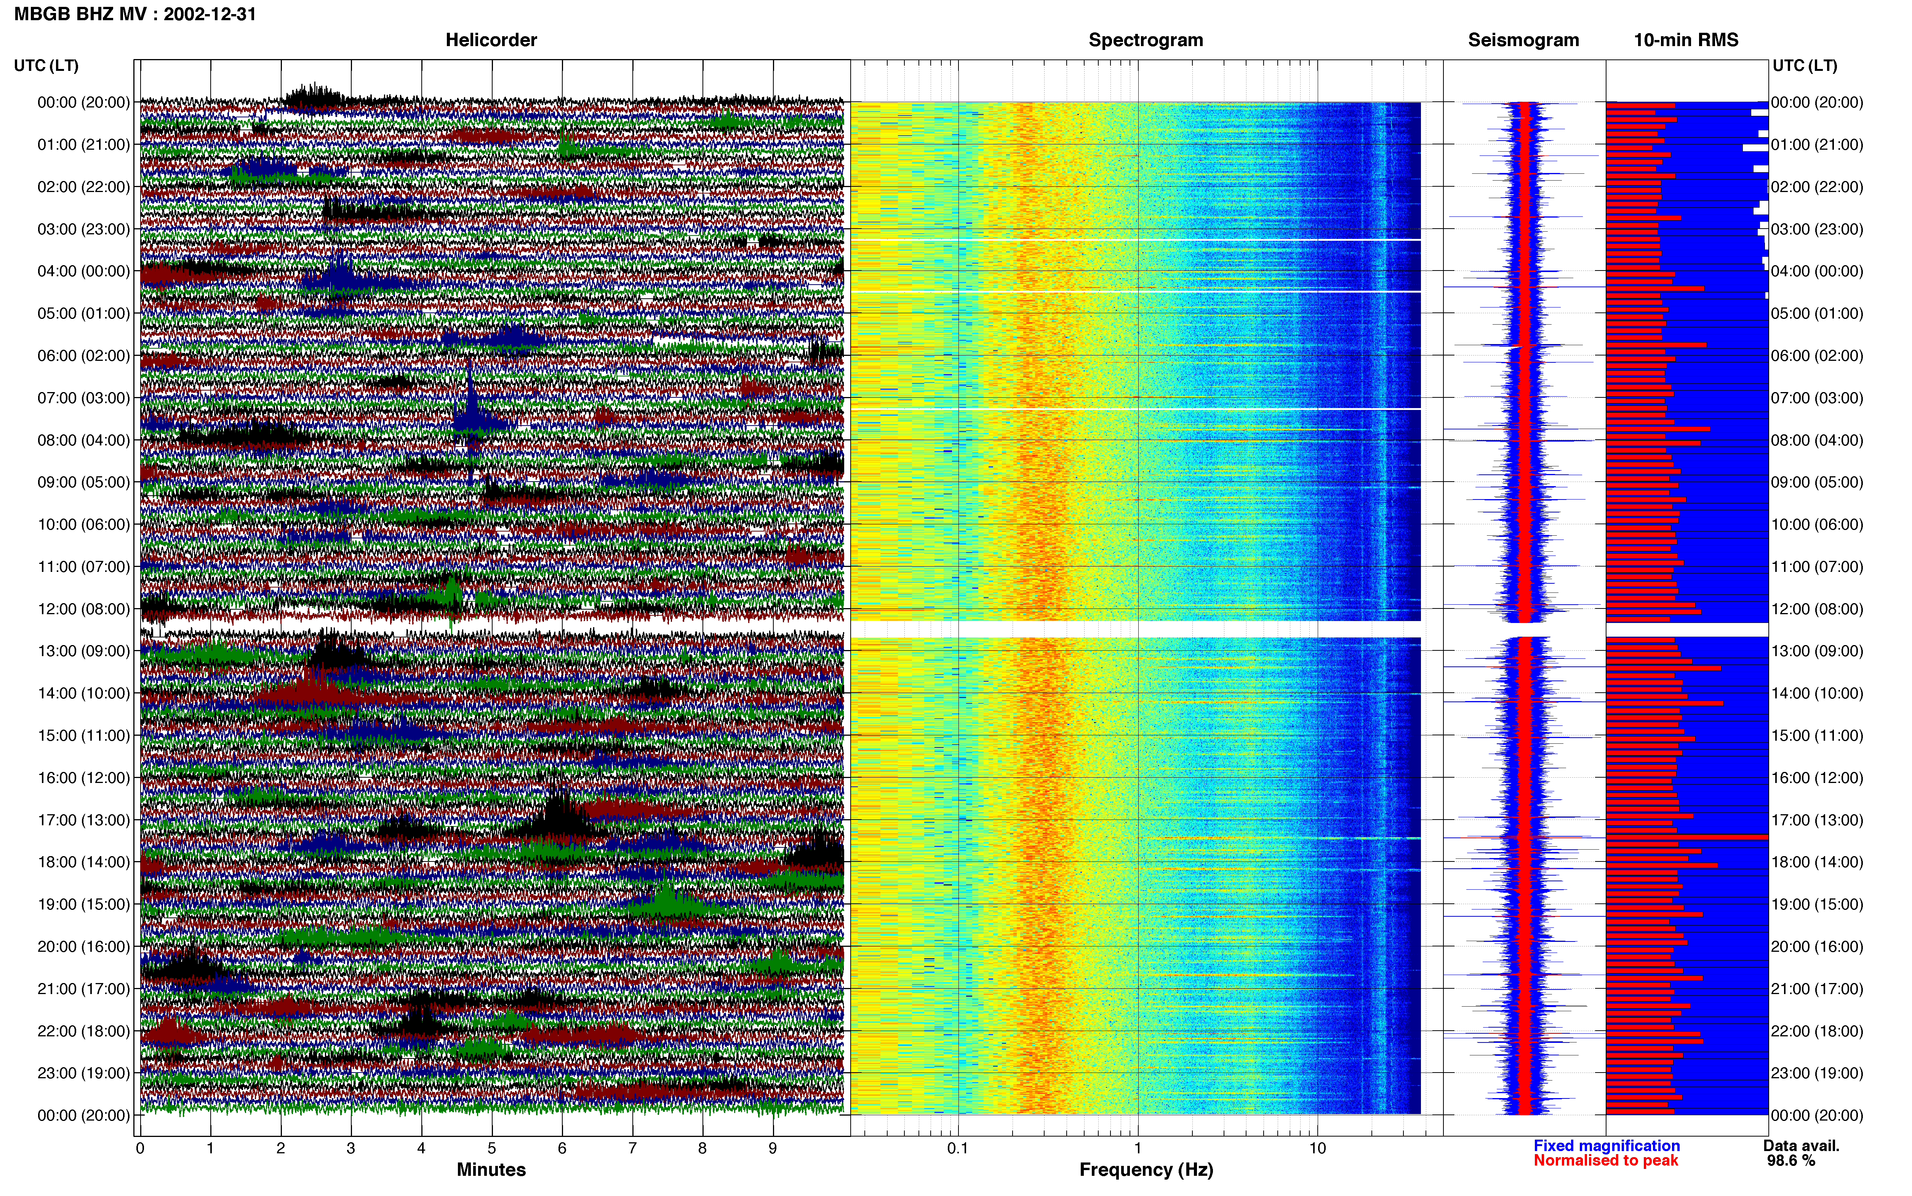
Task: Click right time label 06:00 (02:00)
Action: 1817,356
